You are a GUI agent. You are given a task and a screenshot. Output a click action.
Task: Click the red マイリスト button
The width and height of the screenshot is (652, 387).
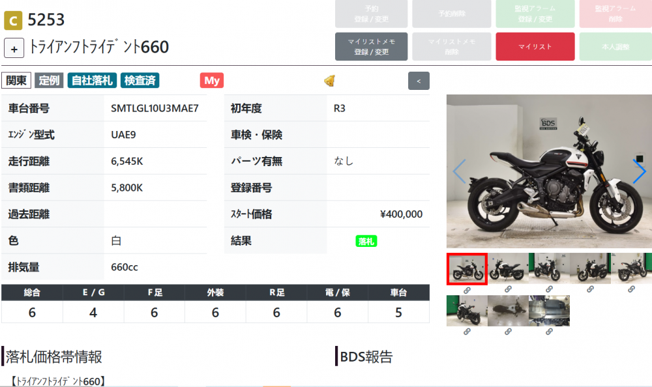click(535, 46)
